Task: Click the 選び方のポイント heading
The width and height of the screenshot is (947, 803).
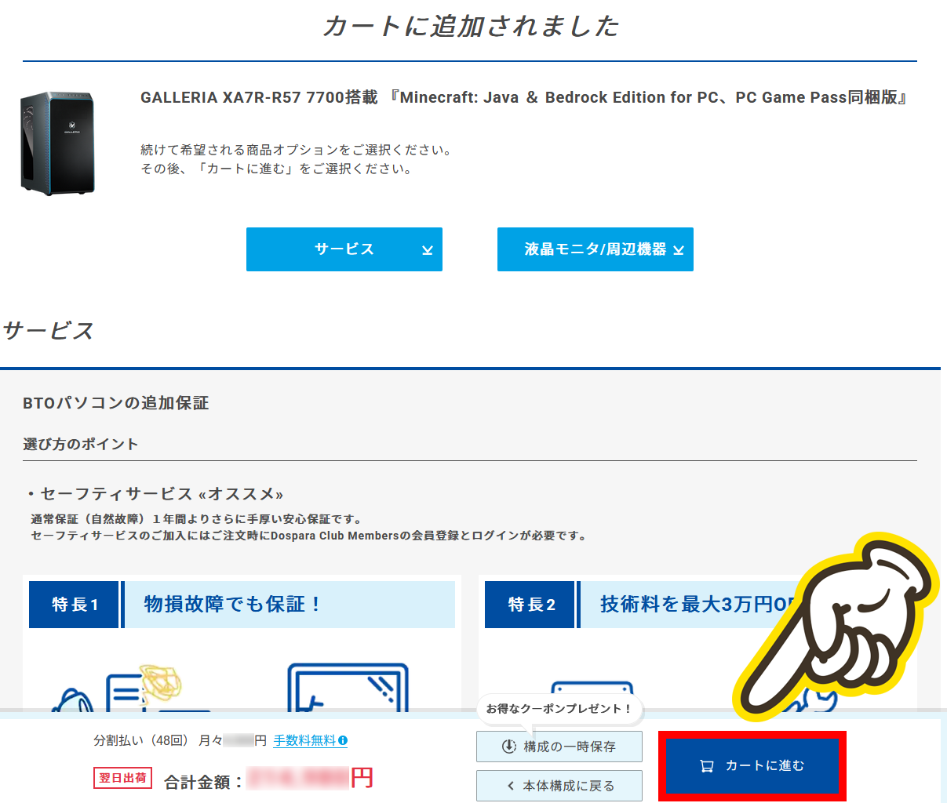Action: pyautogui.click(x=81, y=444)
